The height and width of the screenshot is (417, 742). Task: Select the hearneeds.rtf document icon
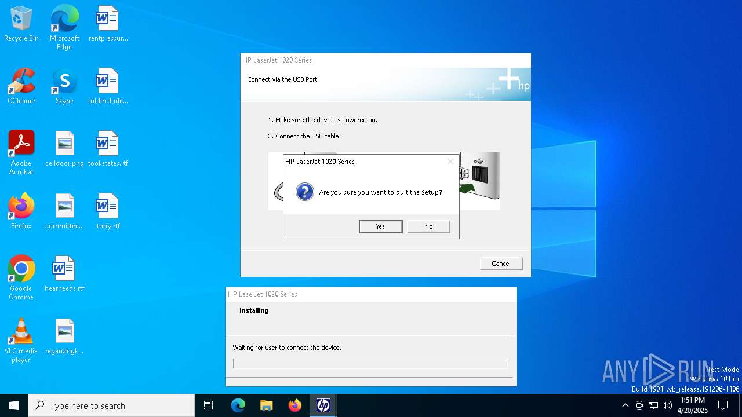point(64,275)
